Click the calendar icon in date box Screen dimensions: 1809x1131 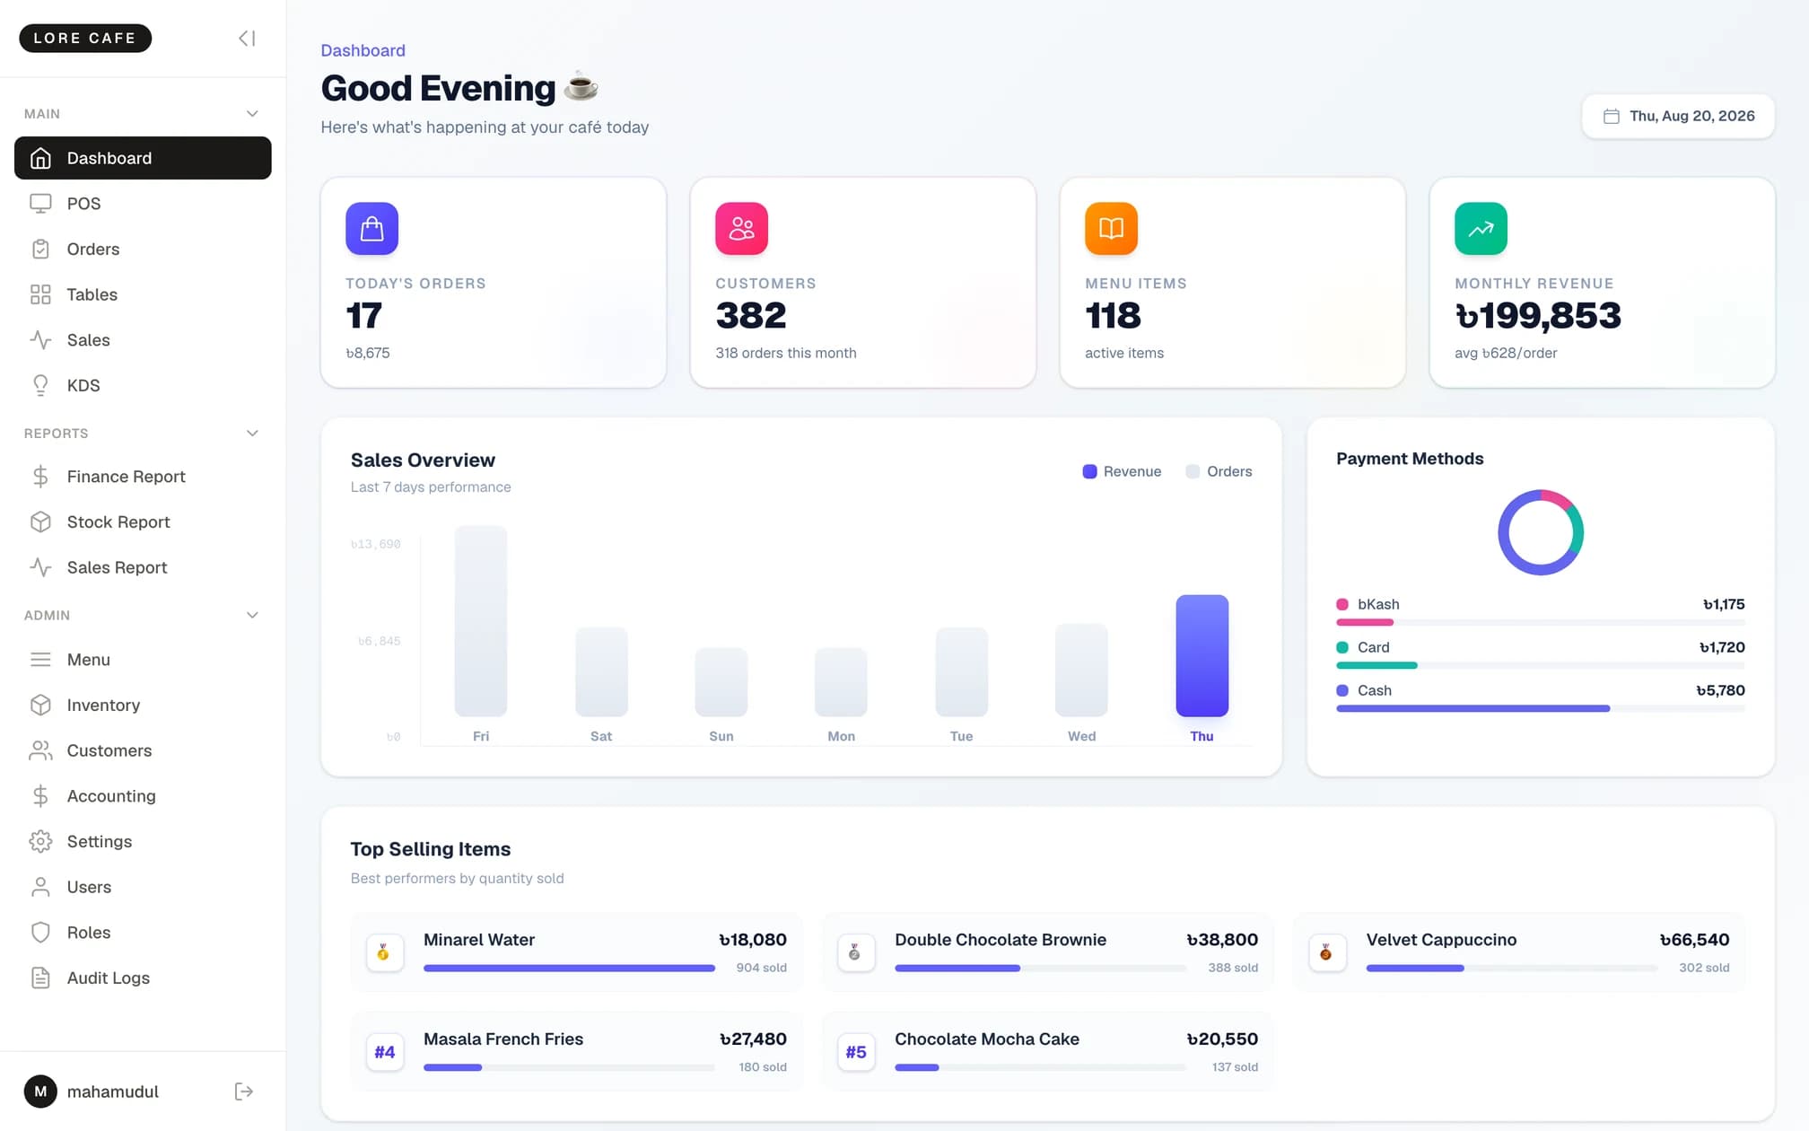tap(1611, 117)
